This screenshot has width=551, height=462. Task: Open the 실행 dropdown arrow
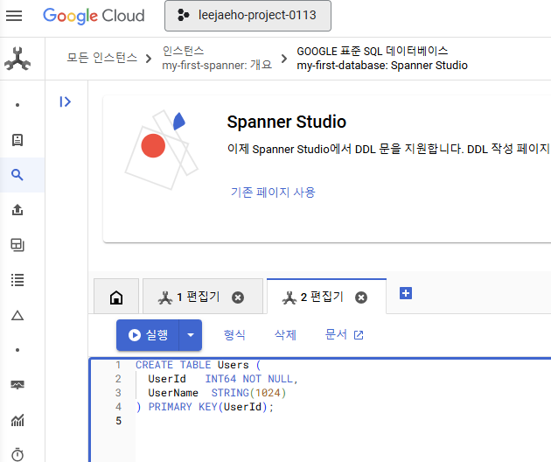pos(191,335)
